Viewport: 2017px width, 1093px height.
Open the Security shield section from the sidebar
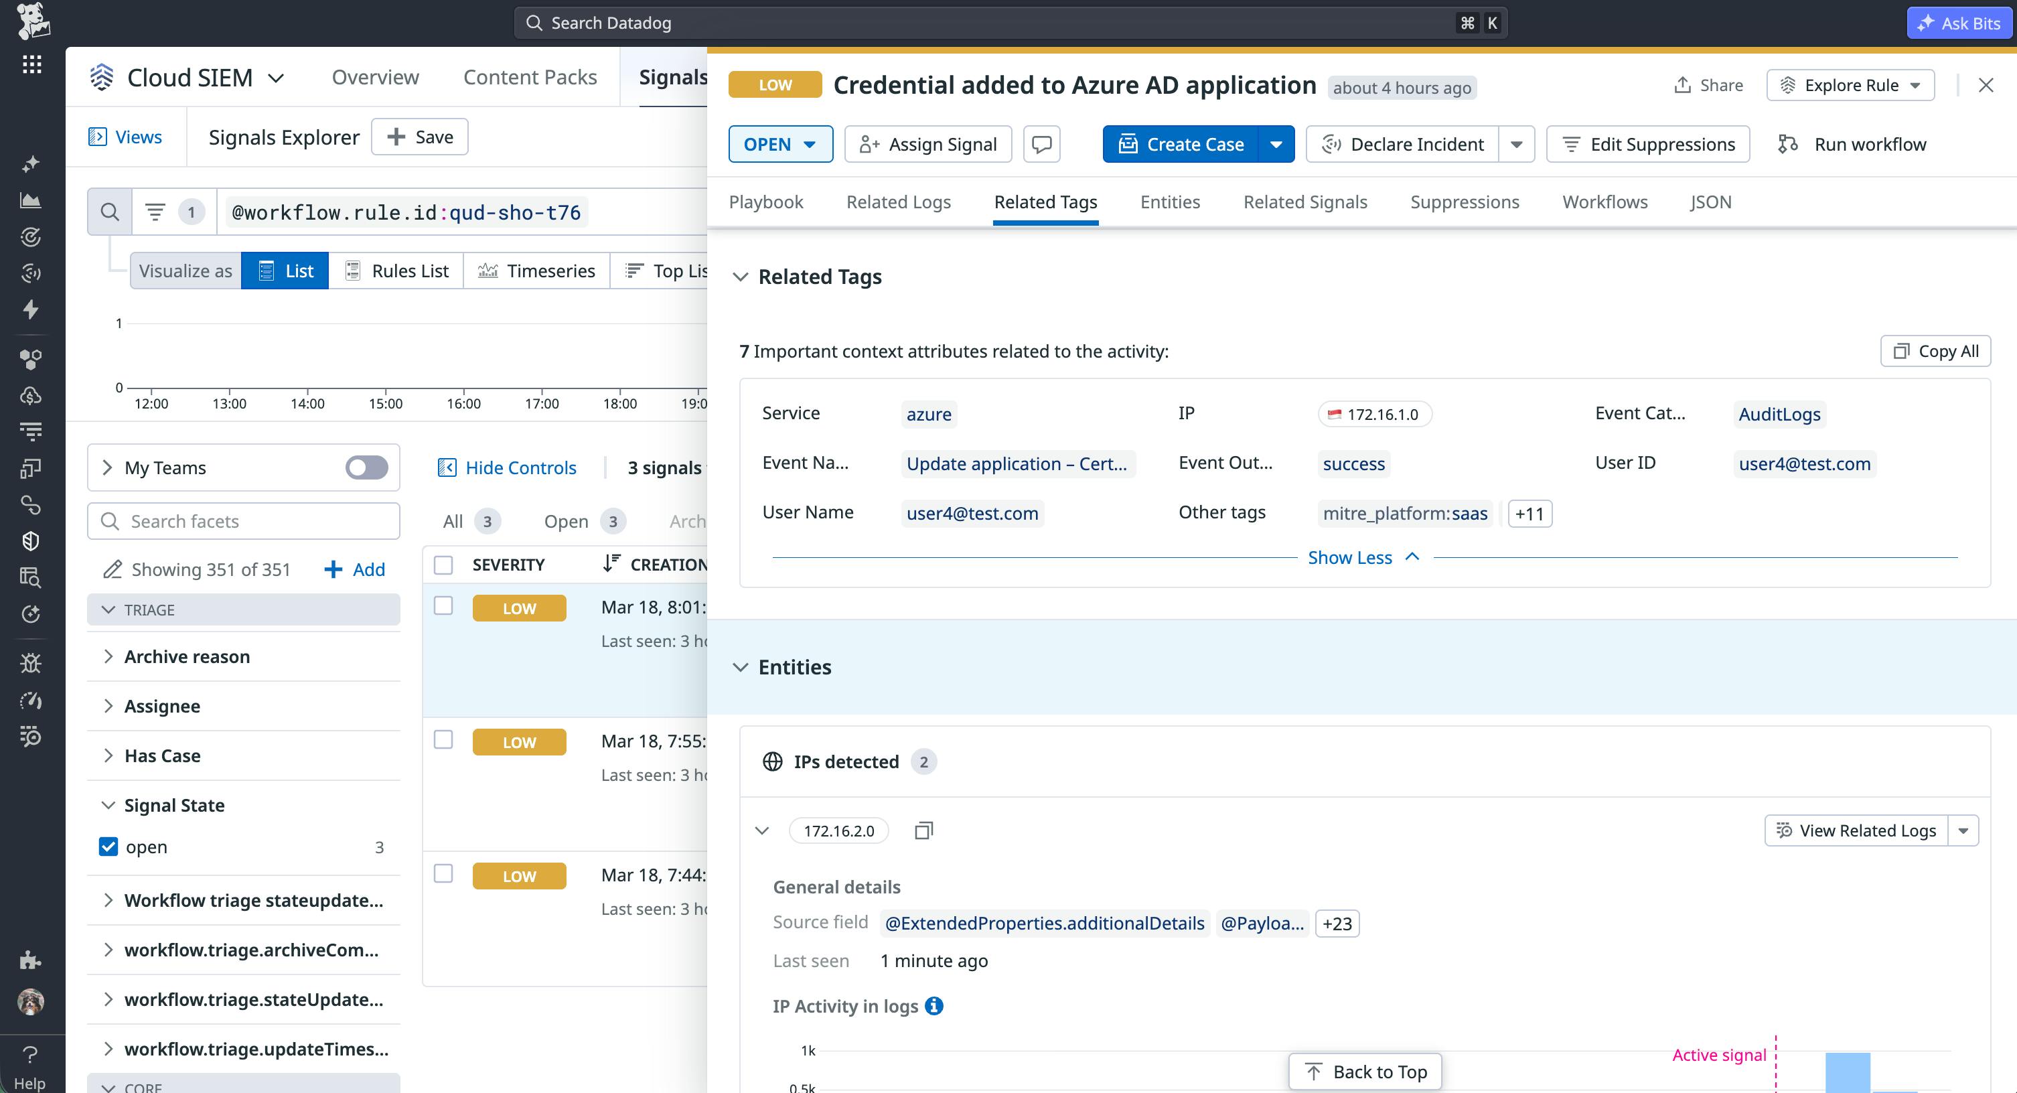[x=31, y=540]
